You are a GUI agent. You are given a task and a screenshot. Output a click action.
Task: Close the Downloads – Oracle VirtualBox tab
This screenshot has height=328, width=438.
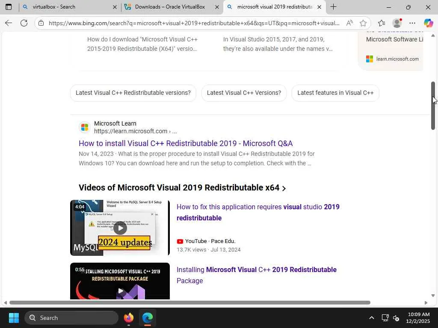pos(217,7)
